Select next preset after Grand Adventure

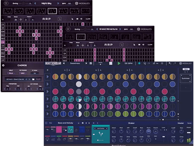click(120, 29)
